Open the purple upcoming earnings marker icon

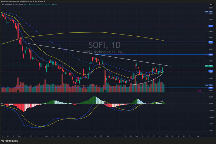(x=199, y=91)
